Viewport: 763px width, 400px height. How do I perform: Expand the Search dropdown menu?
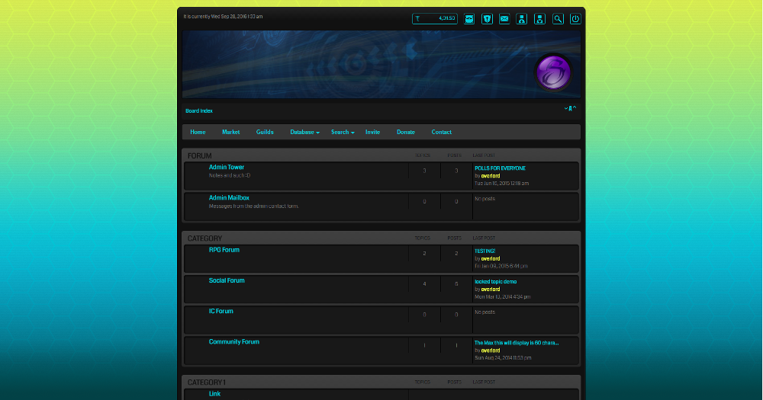343,132
